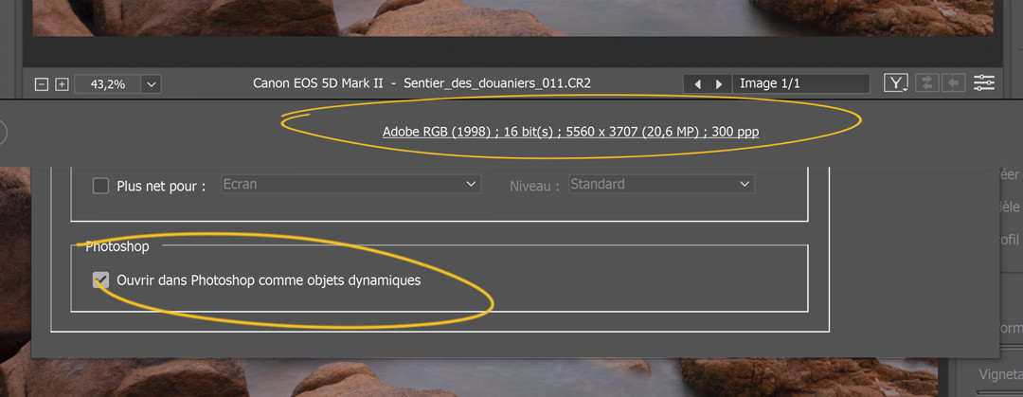Viewport: 1023px width, 397px height.
Task: Click the copy settings to before icon
Action: pyautogui.click(x=954, y=83)
